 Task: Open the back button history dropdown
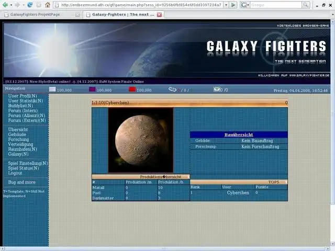(11, 5)
